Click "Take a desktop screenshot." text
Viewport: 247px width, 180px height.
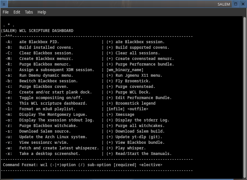click(x=50, y=154)
